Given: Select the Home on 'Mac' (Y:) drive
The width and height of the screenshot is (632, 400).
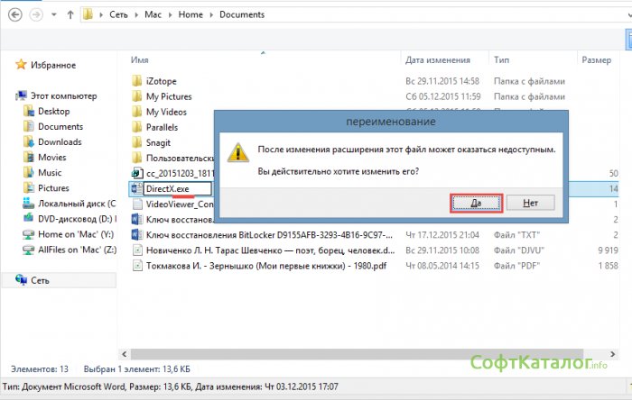Looking at the screenshot, I should click(78, 234).
